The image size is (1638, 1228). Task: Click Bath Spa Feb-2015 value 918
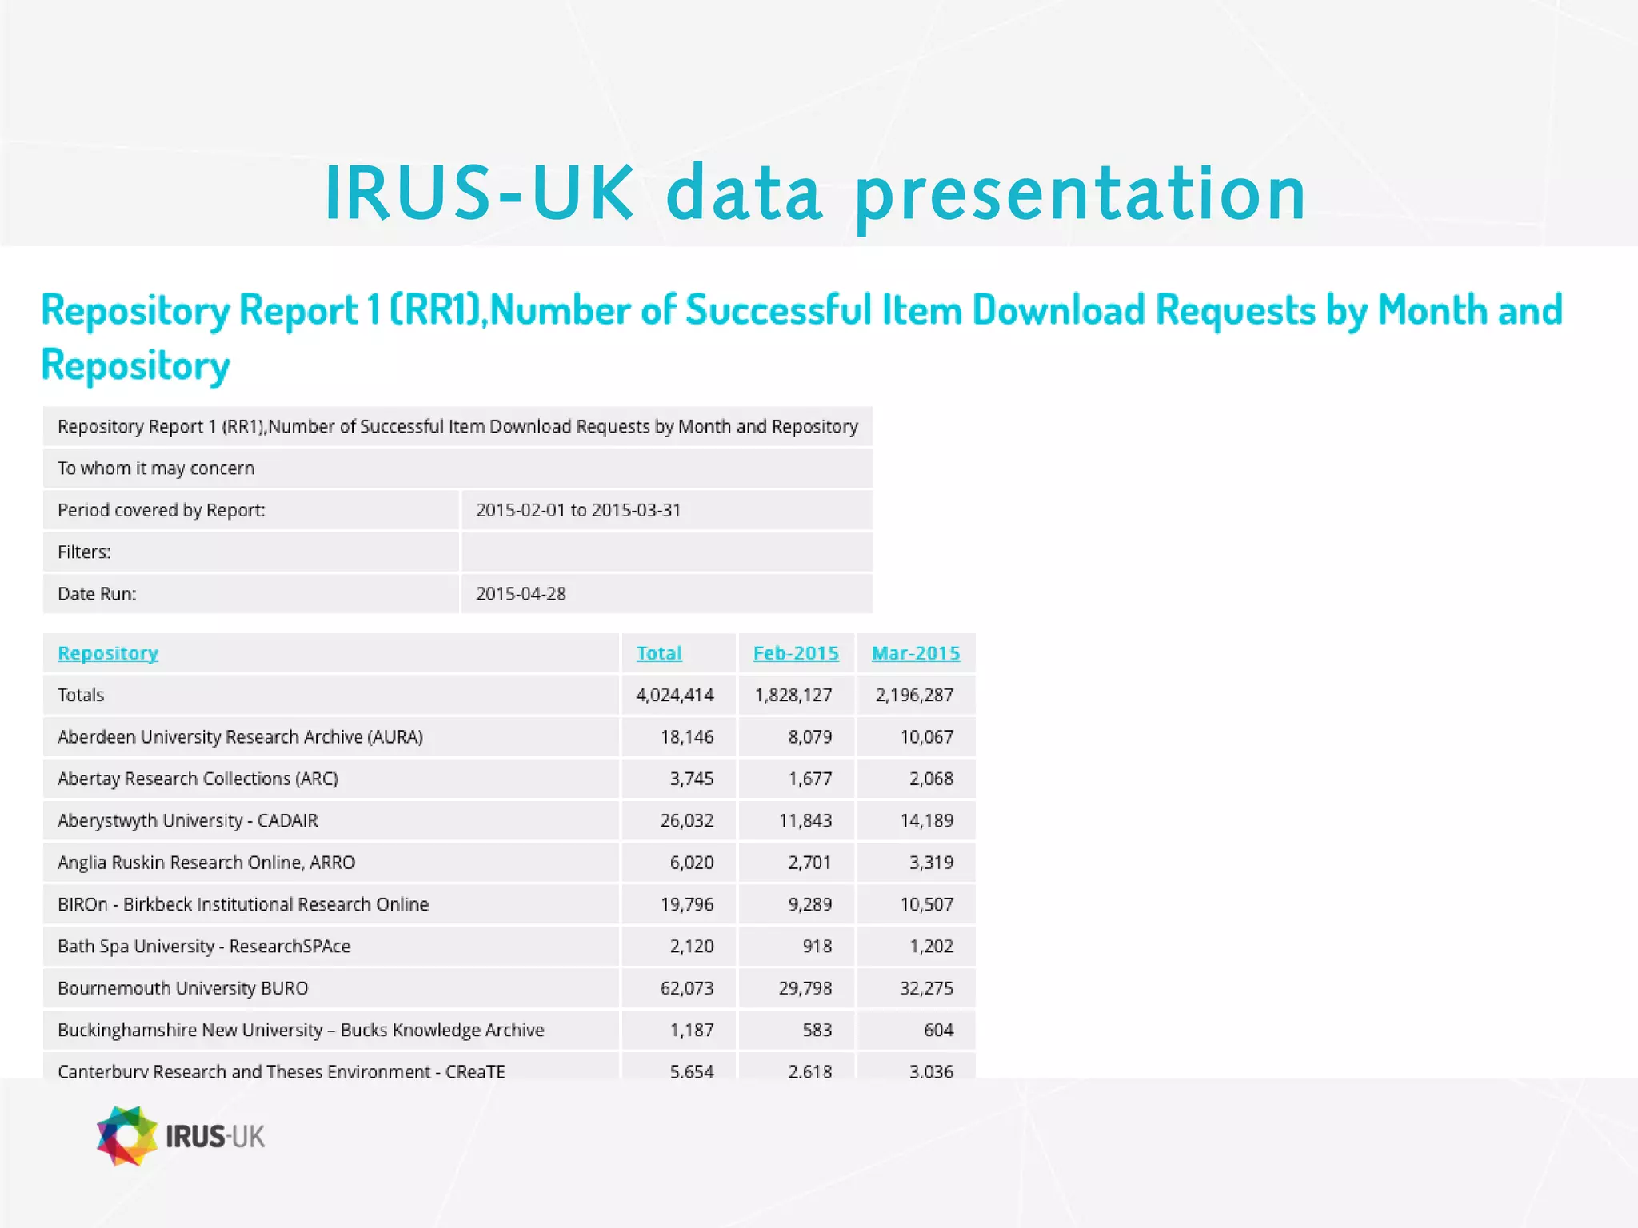(x=817, y=946)
